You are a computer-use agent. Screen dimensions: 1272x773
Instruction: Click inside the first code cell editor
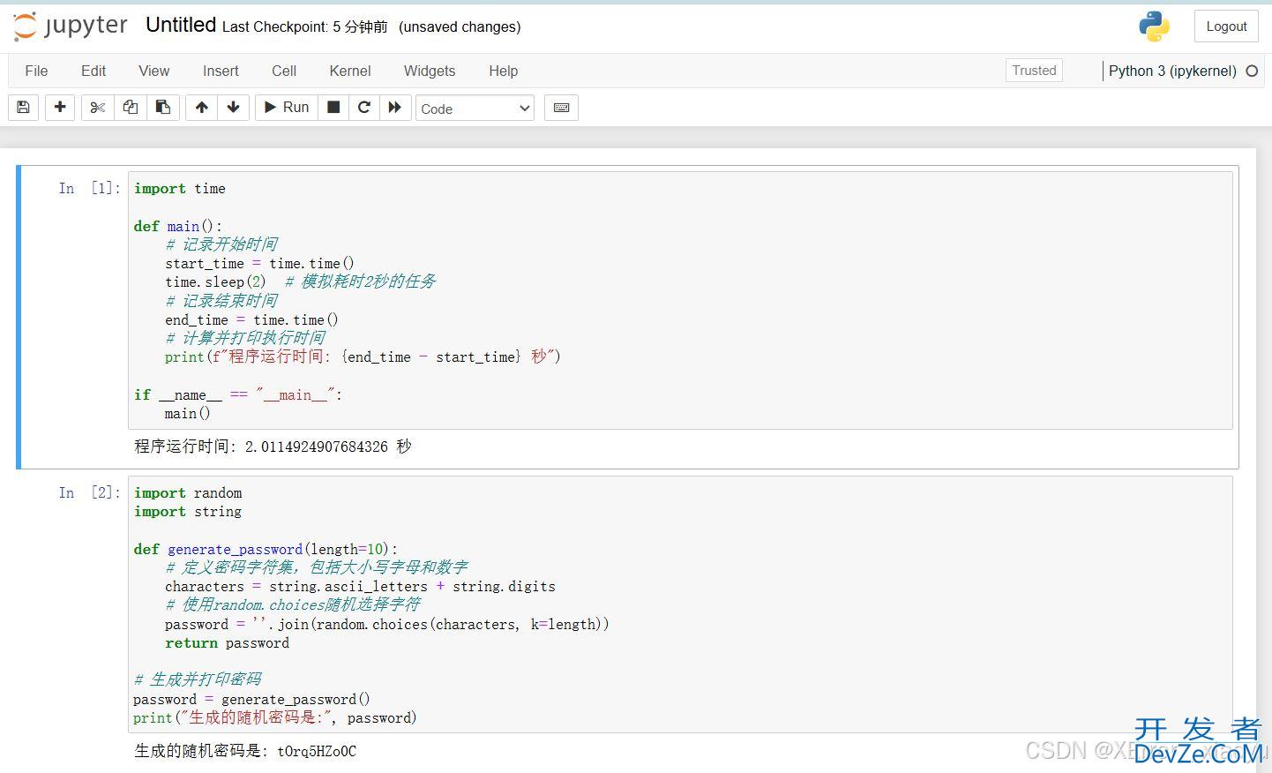680,300
